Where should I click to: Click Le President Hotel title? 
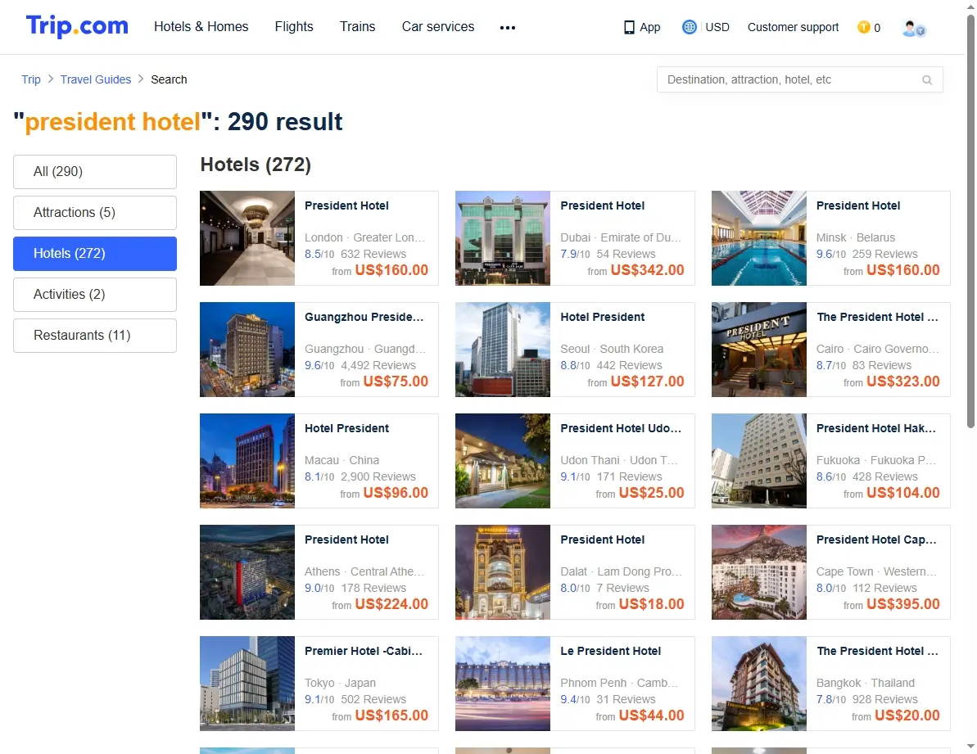click(611, 652)
